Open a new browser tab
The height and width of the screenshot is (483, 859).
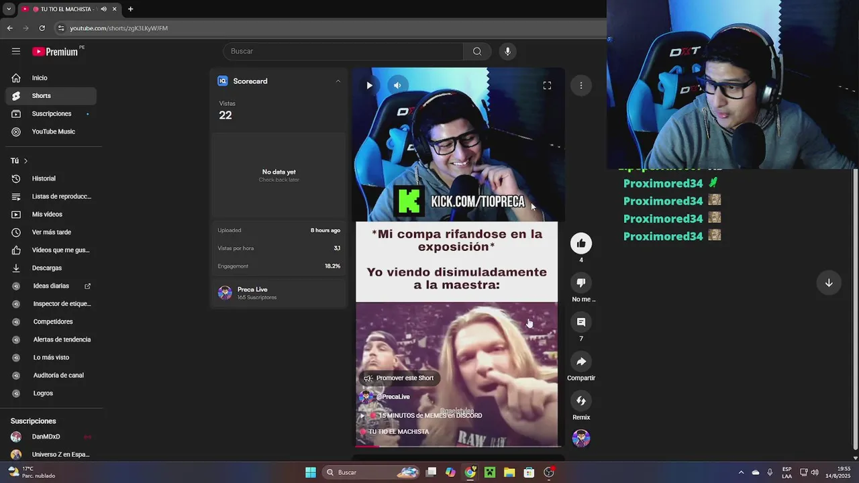[130, 9]
